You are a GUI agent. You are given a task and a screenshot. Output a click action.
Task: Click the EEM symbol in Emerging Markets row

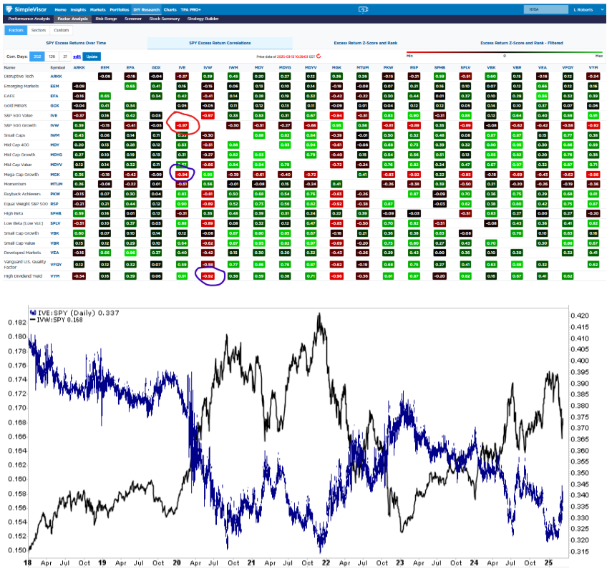point(54,87)
